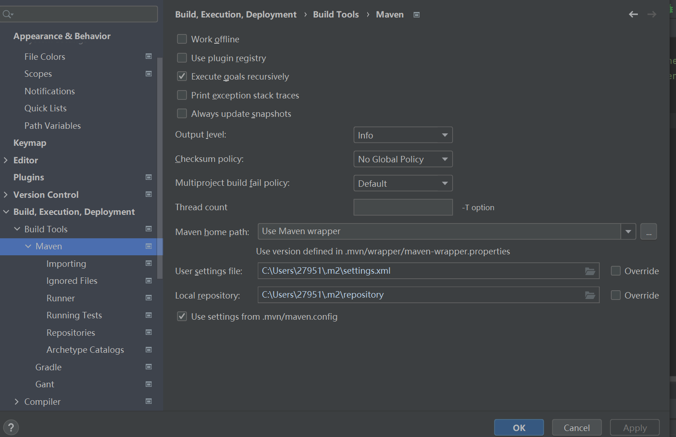The width and height of the screenshot is (676, 437).
Task: Click project icon on Gradle row
Action: pos(148,367)
